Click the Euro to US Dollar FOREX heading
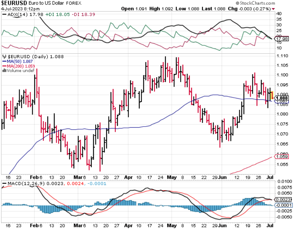294x230 pixels. click(x=54, y=3)
